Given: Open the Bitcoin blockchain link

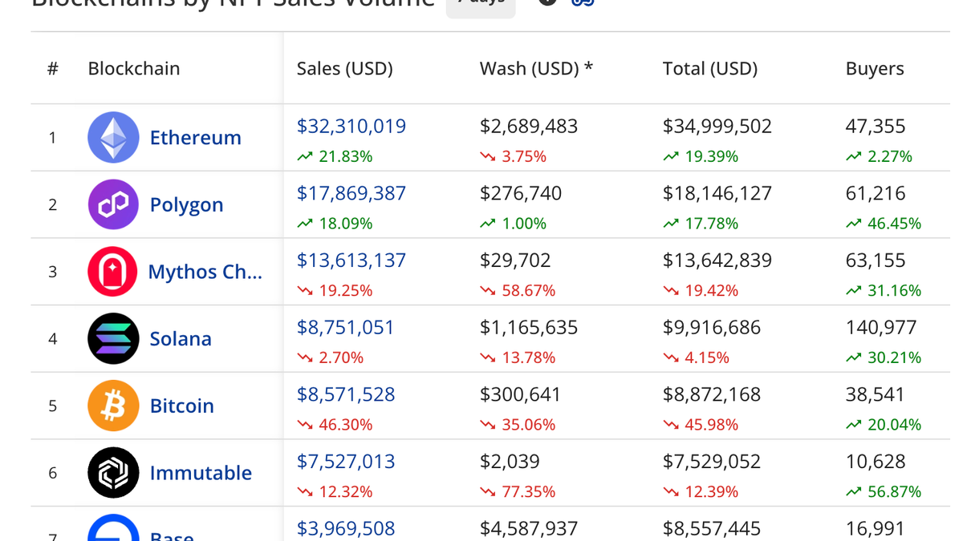Looking at the screenshot, I should point(181,406).
